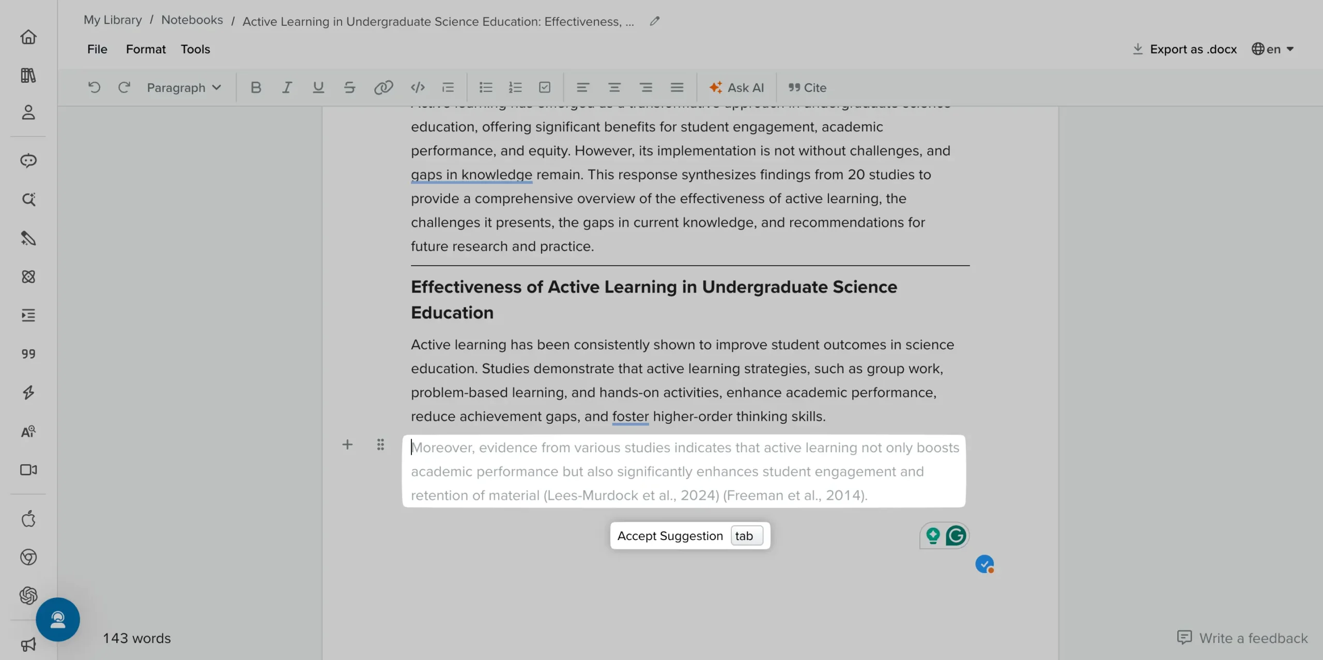The width and height of the screenshot is (1323, 660).
Task: Click the underlined word 'foster'
Action: pyautogui.click(x=630, y=416)
